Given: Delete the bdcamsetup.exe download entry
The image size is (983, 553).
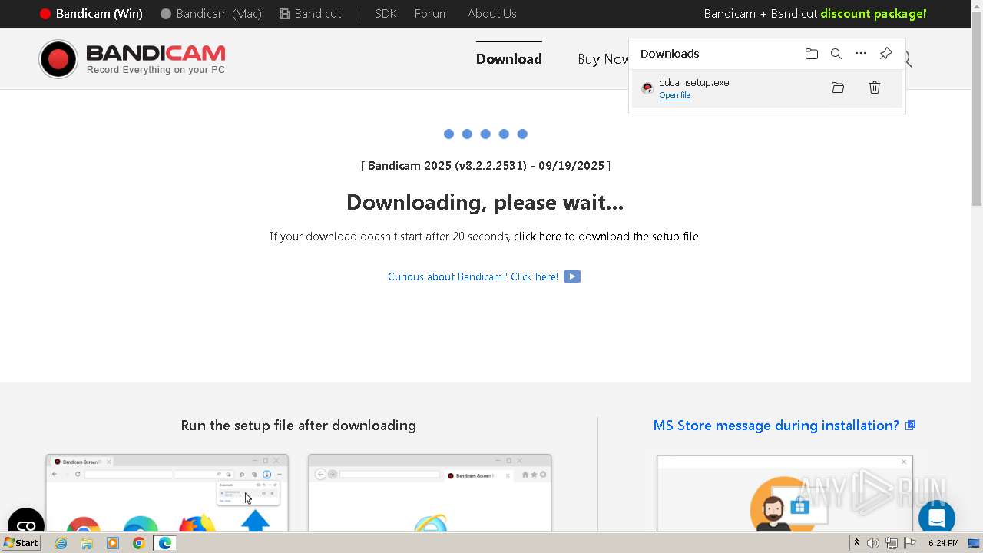Looking at the screenshot, I should pos(875,88).
